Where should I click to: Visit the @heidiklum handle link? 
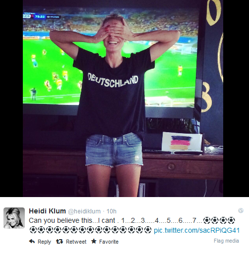coord(84,211)
